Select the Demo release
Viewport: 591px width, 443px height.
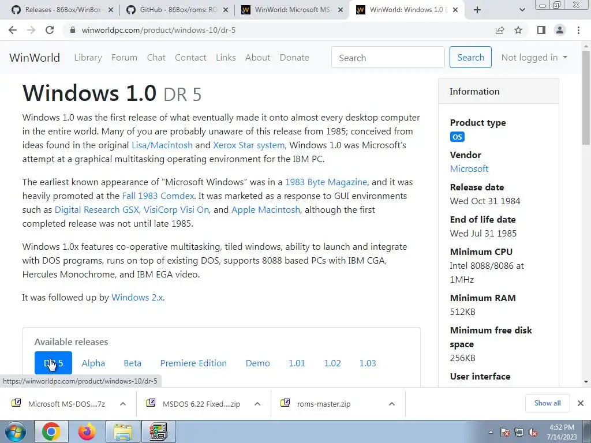[258, 363]
